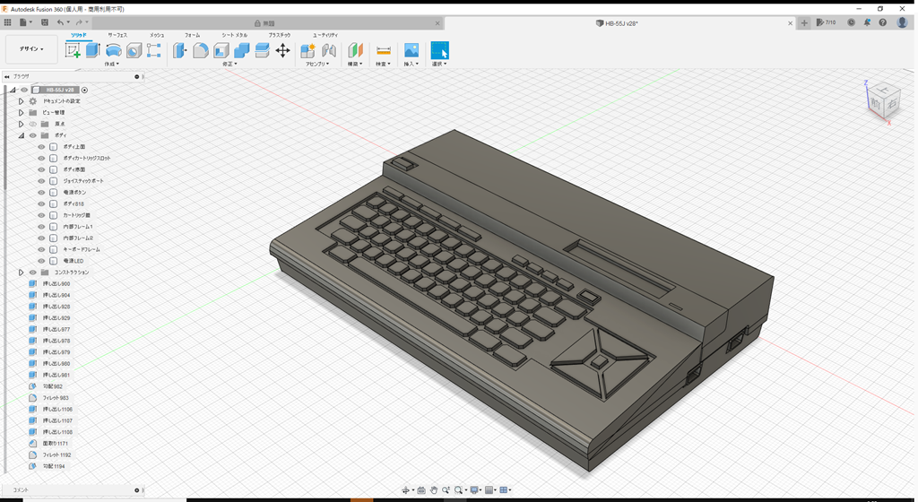Click the ViewCube in viewport corner
The image size is (918, 502).
point(886,99)
